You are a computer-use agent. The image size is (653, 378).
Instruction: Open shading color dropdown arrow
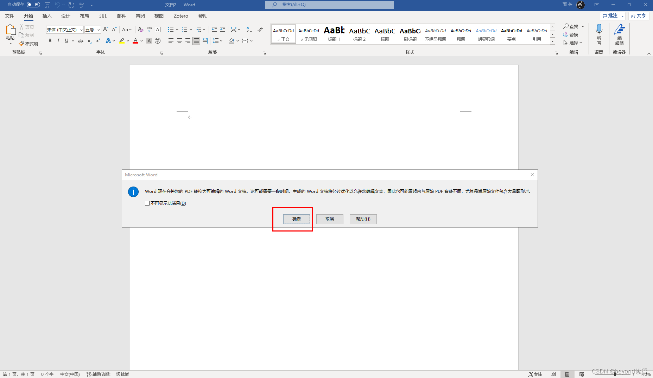[238, 41]
